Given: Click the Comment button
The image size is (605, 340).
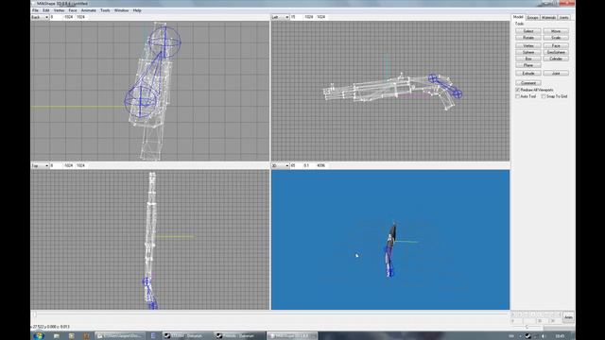Looking at the screenshot, I should click(528, 83).
